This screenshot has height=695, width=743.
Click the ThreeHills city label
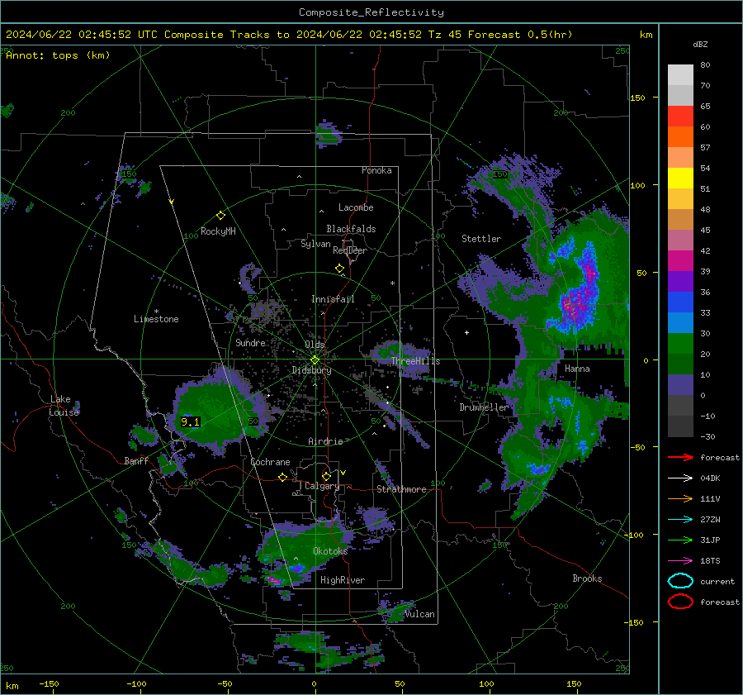[x=415, y=361]
